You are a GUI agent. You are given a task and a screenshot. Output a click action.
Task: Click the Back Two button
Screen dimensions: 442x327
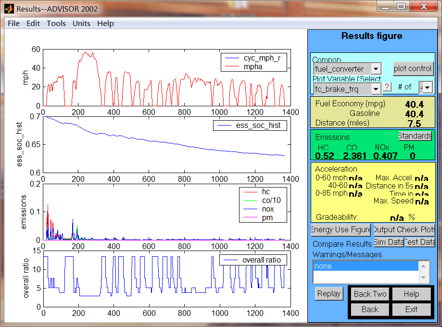click(370, 294)
